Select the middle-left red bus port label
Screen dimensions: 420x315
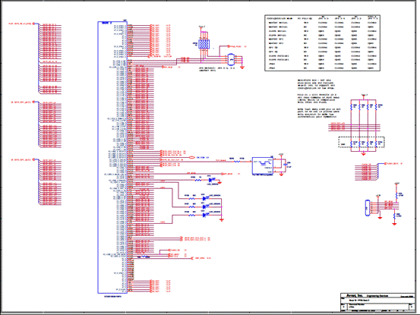[23, 102]
